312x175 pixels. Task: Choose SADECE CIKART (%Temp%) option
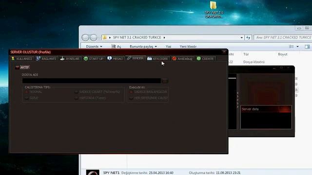pos(76,92)
